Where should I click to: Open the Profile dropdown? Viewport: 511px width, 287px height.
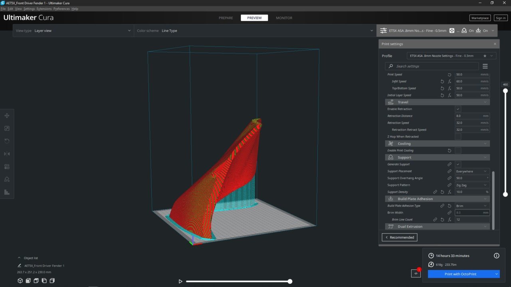(452, 56)
